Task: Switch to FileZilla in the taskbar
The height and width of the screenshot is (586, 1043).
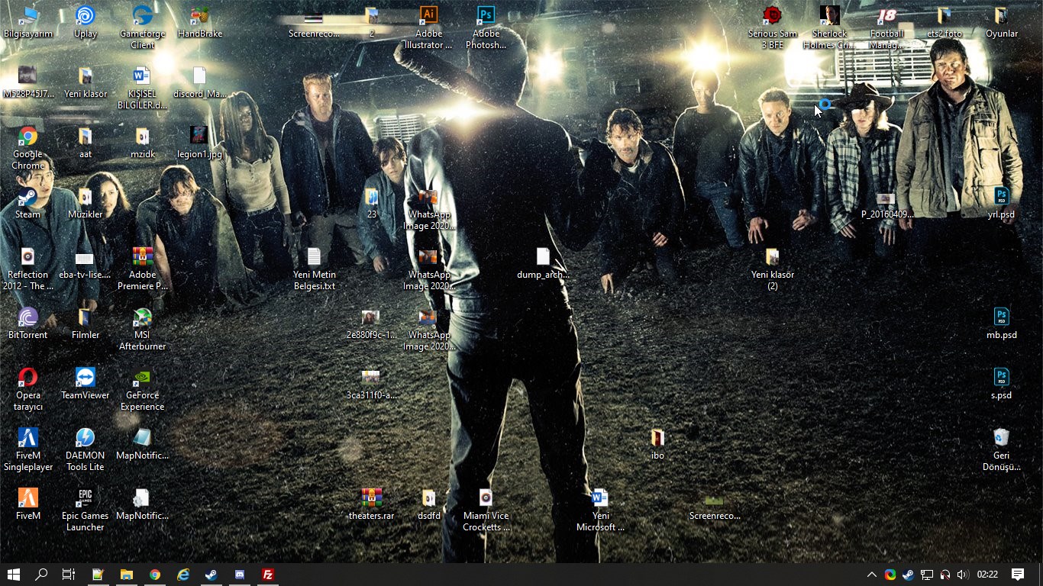Action: point(268,575)
